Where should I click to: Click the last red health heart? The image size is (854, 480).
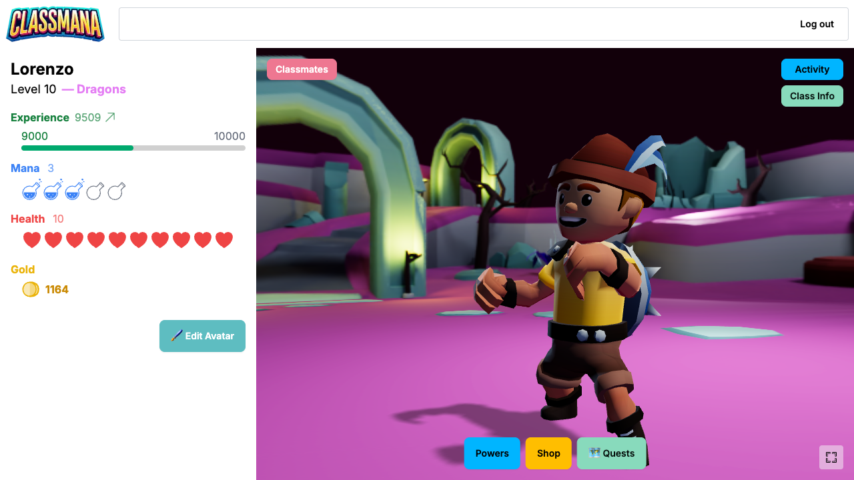pyautogui.click(x=224, y=240)
